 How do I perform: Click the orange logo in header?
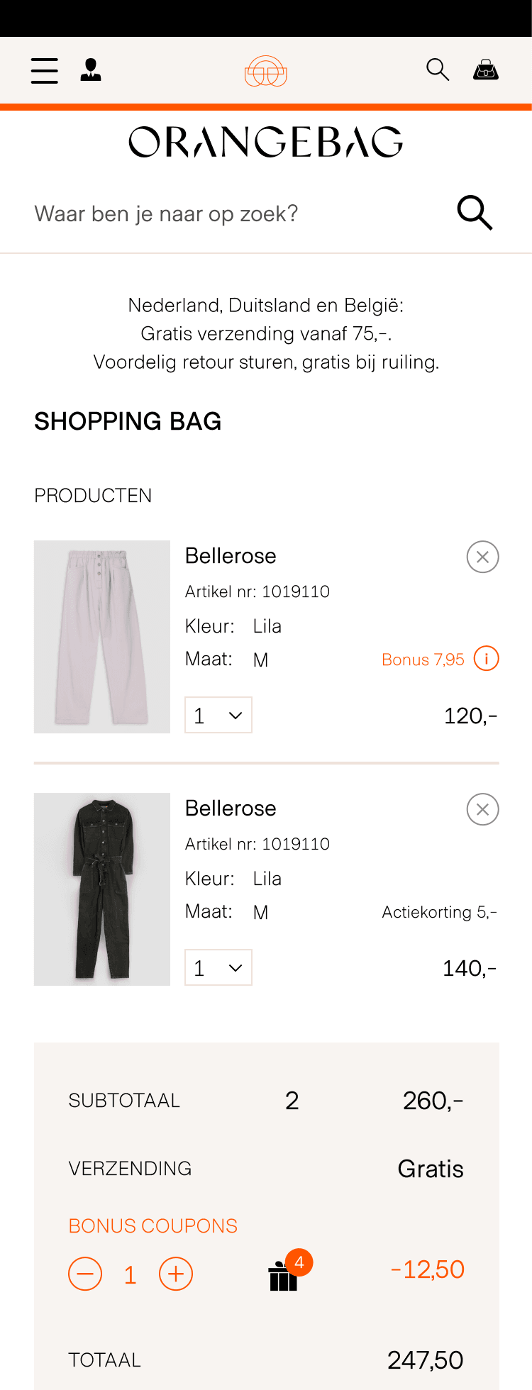pos(266,71)
